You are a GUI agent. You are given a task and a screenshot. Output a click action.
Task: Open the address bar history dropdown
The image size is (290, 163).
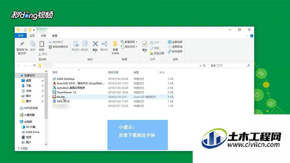pyautogui.click(x=200, y=66)
